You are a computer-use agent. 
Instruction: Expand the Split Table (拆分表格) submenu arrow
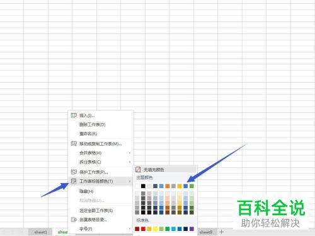point(130,162)
